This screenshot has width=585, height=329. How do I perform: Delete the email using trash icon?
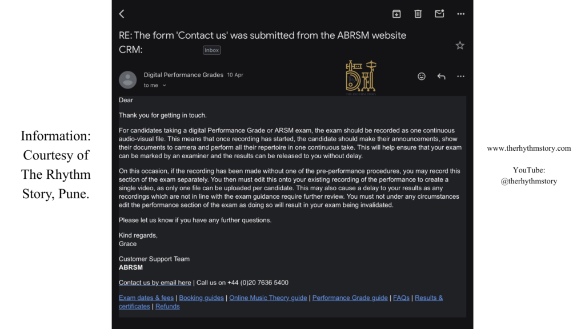point(418,14)
